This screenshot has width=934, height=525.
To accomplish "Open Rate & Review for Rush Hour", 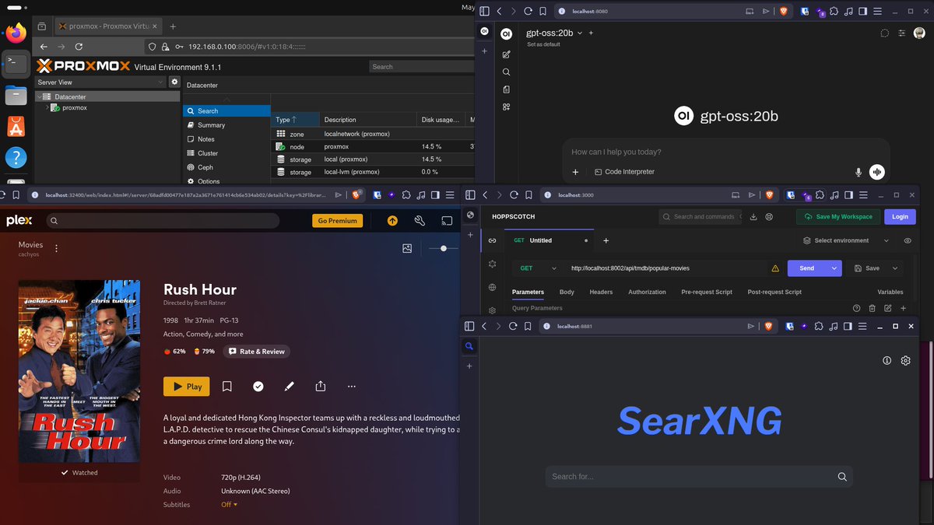I will pyautogui.click(x=257, y=352).
